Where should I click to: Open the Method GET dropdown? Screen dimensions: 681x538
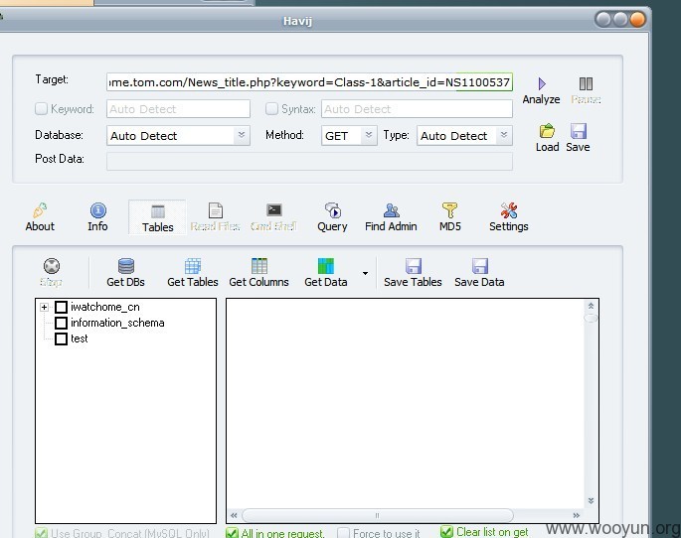[368, 135]
